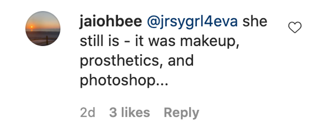This screenshot has height=131, width=309.
Task: Click the phrase "it was" in the comment
Action: coord(155,41)
